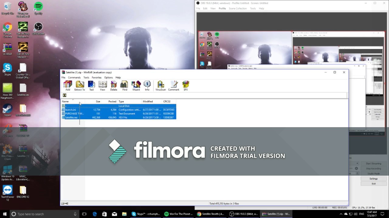Open the WinRAR Tools menu
389x218 pixels.
click(x=86, y=78)
